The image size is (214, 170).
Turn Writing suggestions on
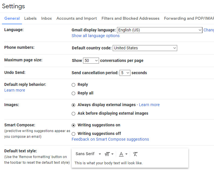point(73,125)
